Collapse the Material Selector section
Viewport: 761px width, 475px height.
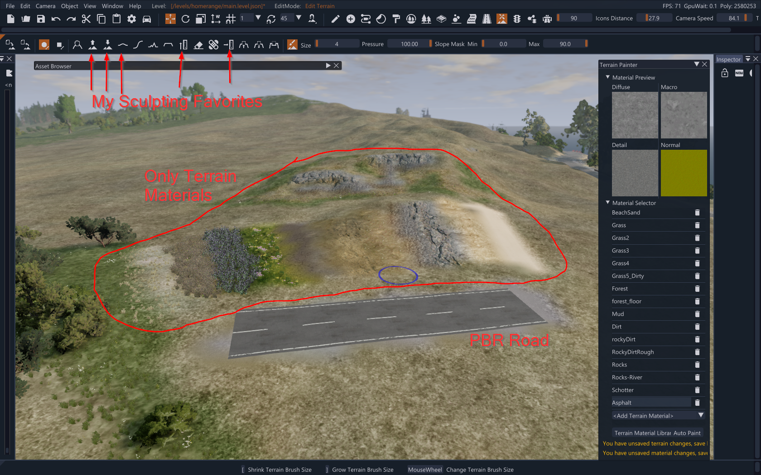(x=608, y=203)
